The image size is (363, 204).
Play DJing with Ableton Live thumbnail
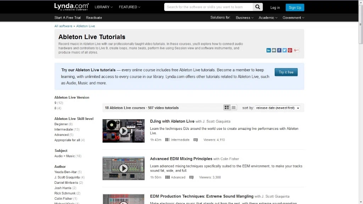(123, 131)
